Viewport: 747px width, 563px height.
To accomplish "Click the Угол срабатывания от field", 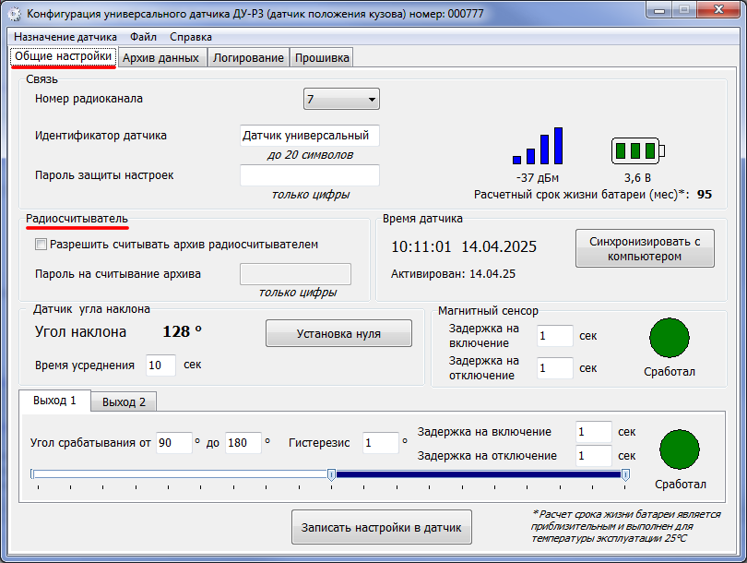I will click(174, 443).
